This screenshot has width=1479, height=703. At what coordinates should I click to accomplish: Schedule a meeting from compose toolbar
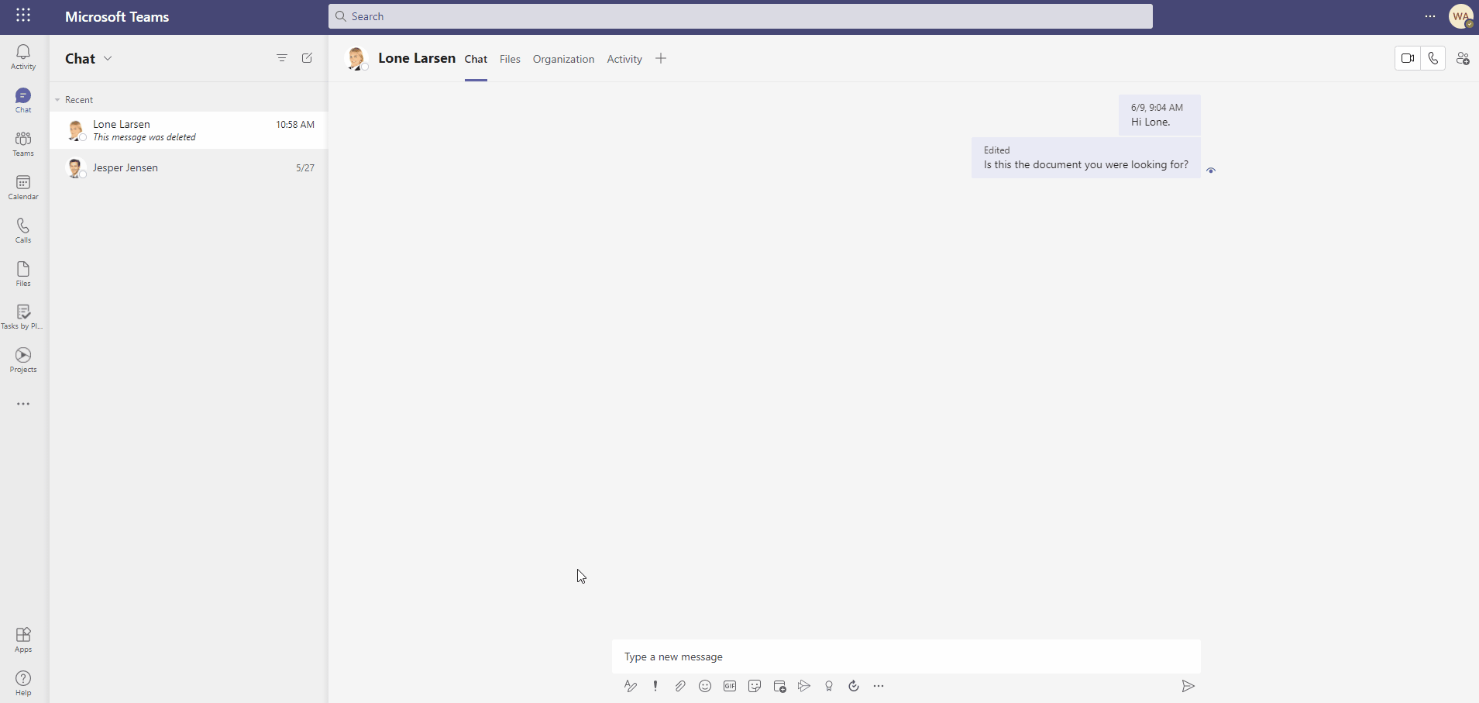pos(779,686)
